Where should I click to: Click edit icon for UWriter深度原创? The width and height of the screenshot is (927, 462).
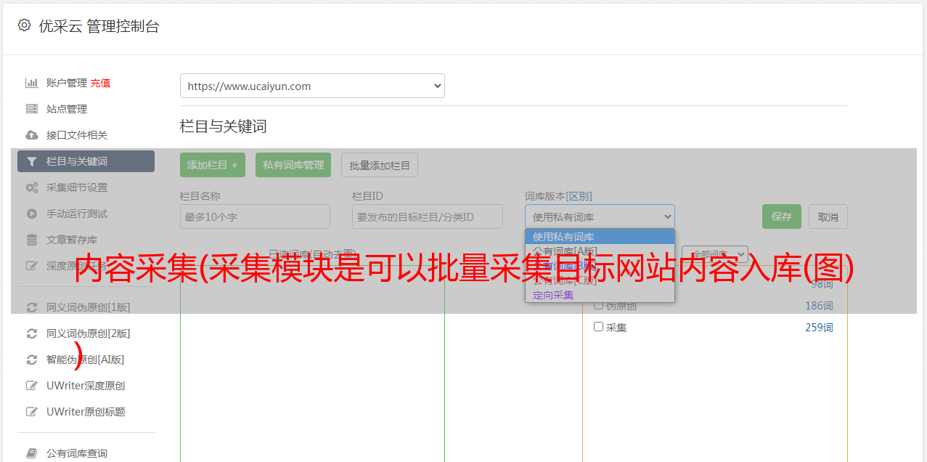(31, 386)
